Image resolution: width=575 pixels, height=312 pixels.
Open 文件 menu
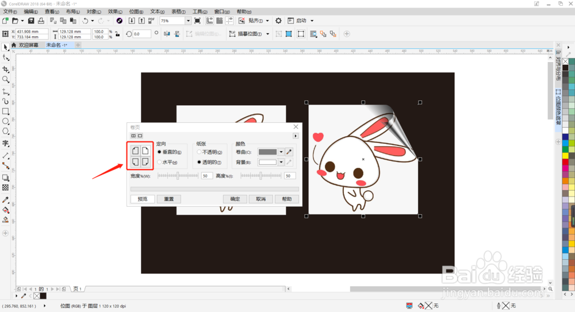click(10, 11)
